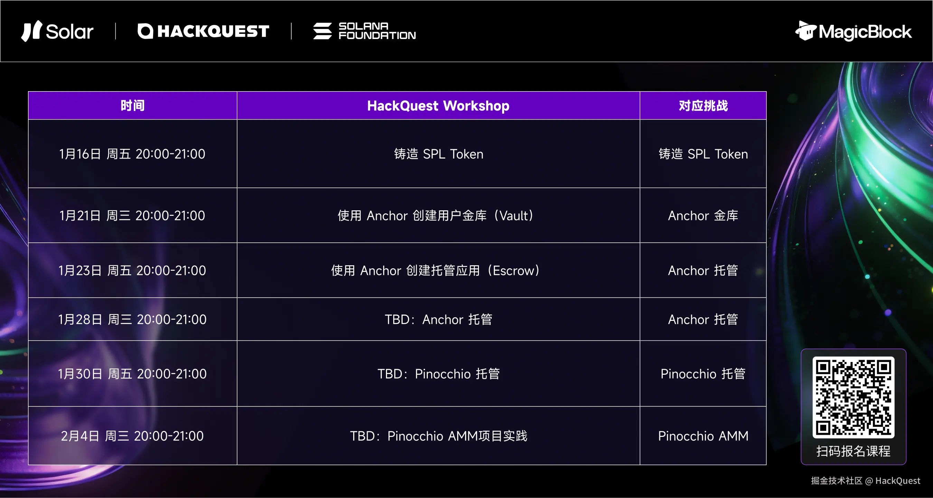The width and height of the screenshot is (933, 498).
Task: Click the 1月28日 周三 time cell
Action: point(133,319)
